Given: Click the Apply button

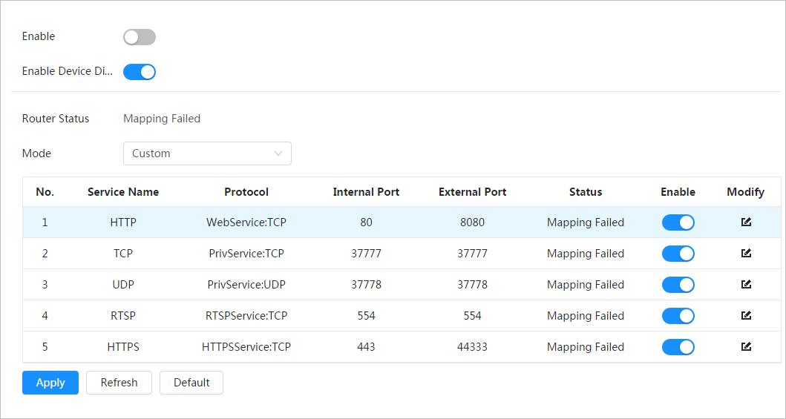Looking at the screenshot, I should point(50,383).
